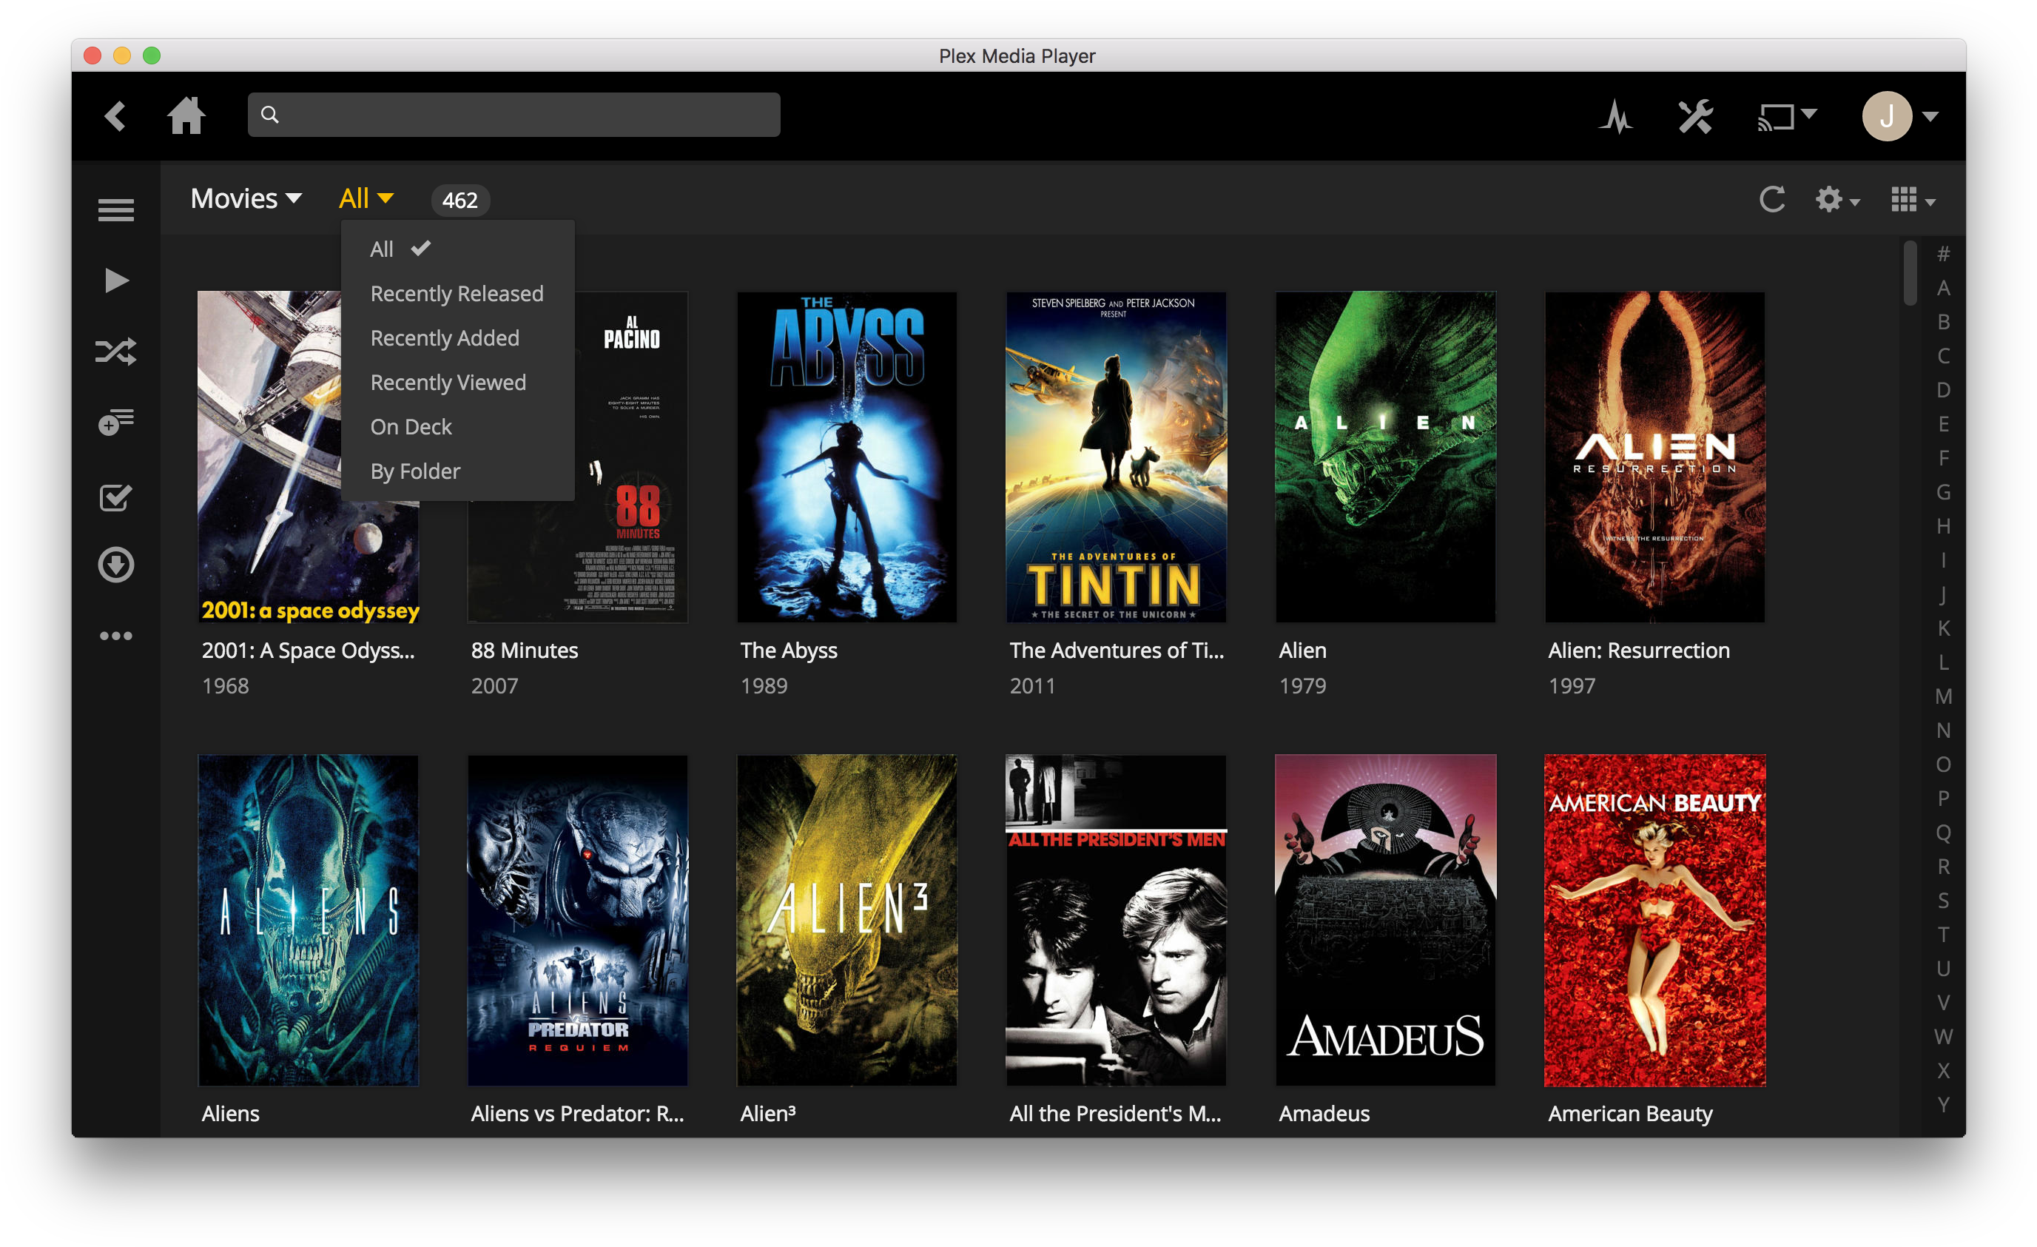
Task: Click the year 1989 under The Abyss
Action: point(764,686)
